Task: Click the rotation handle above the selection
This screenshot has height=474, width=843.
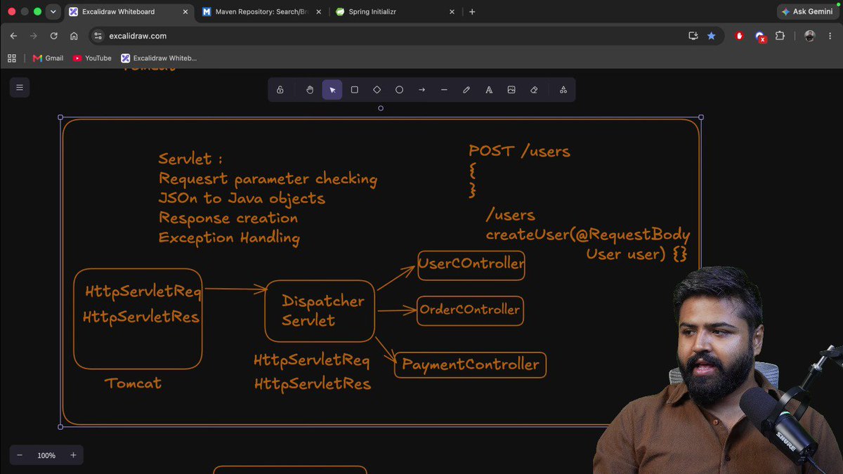Action: [381, 108]
